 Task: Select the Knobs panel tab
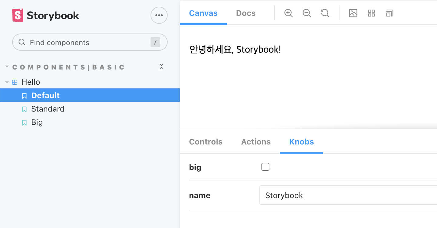tap(301, 142)
